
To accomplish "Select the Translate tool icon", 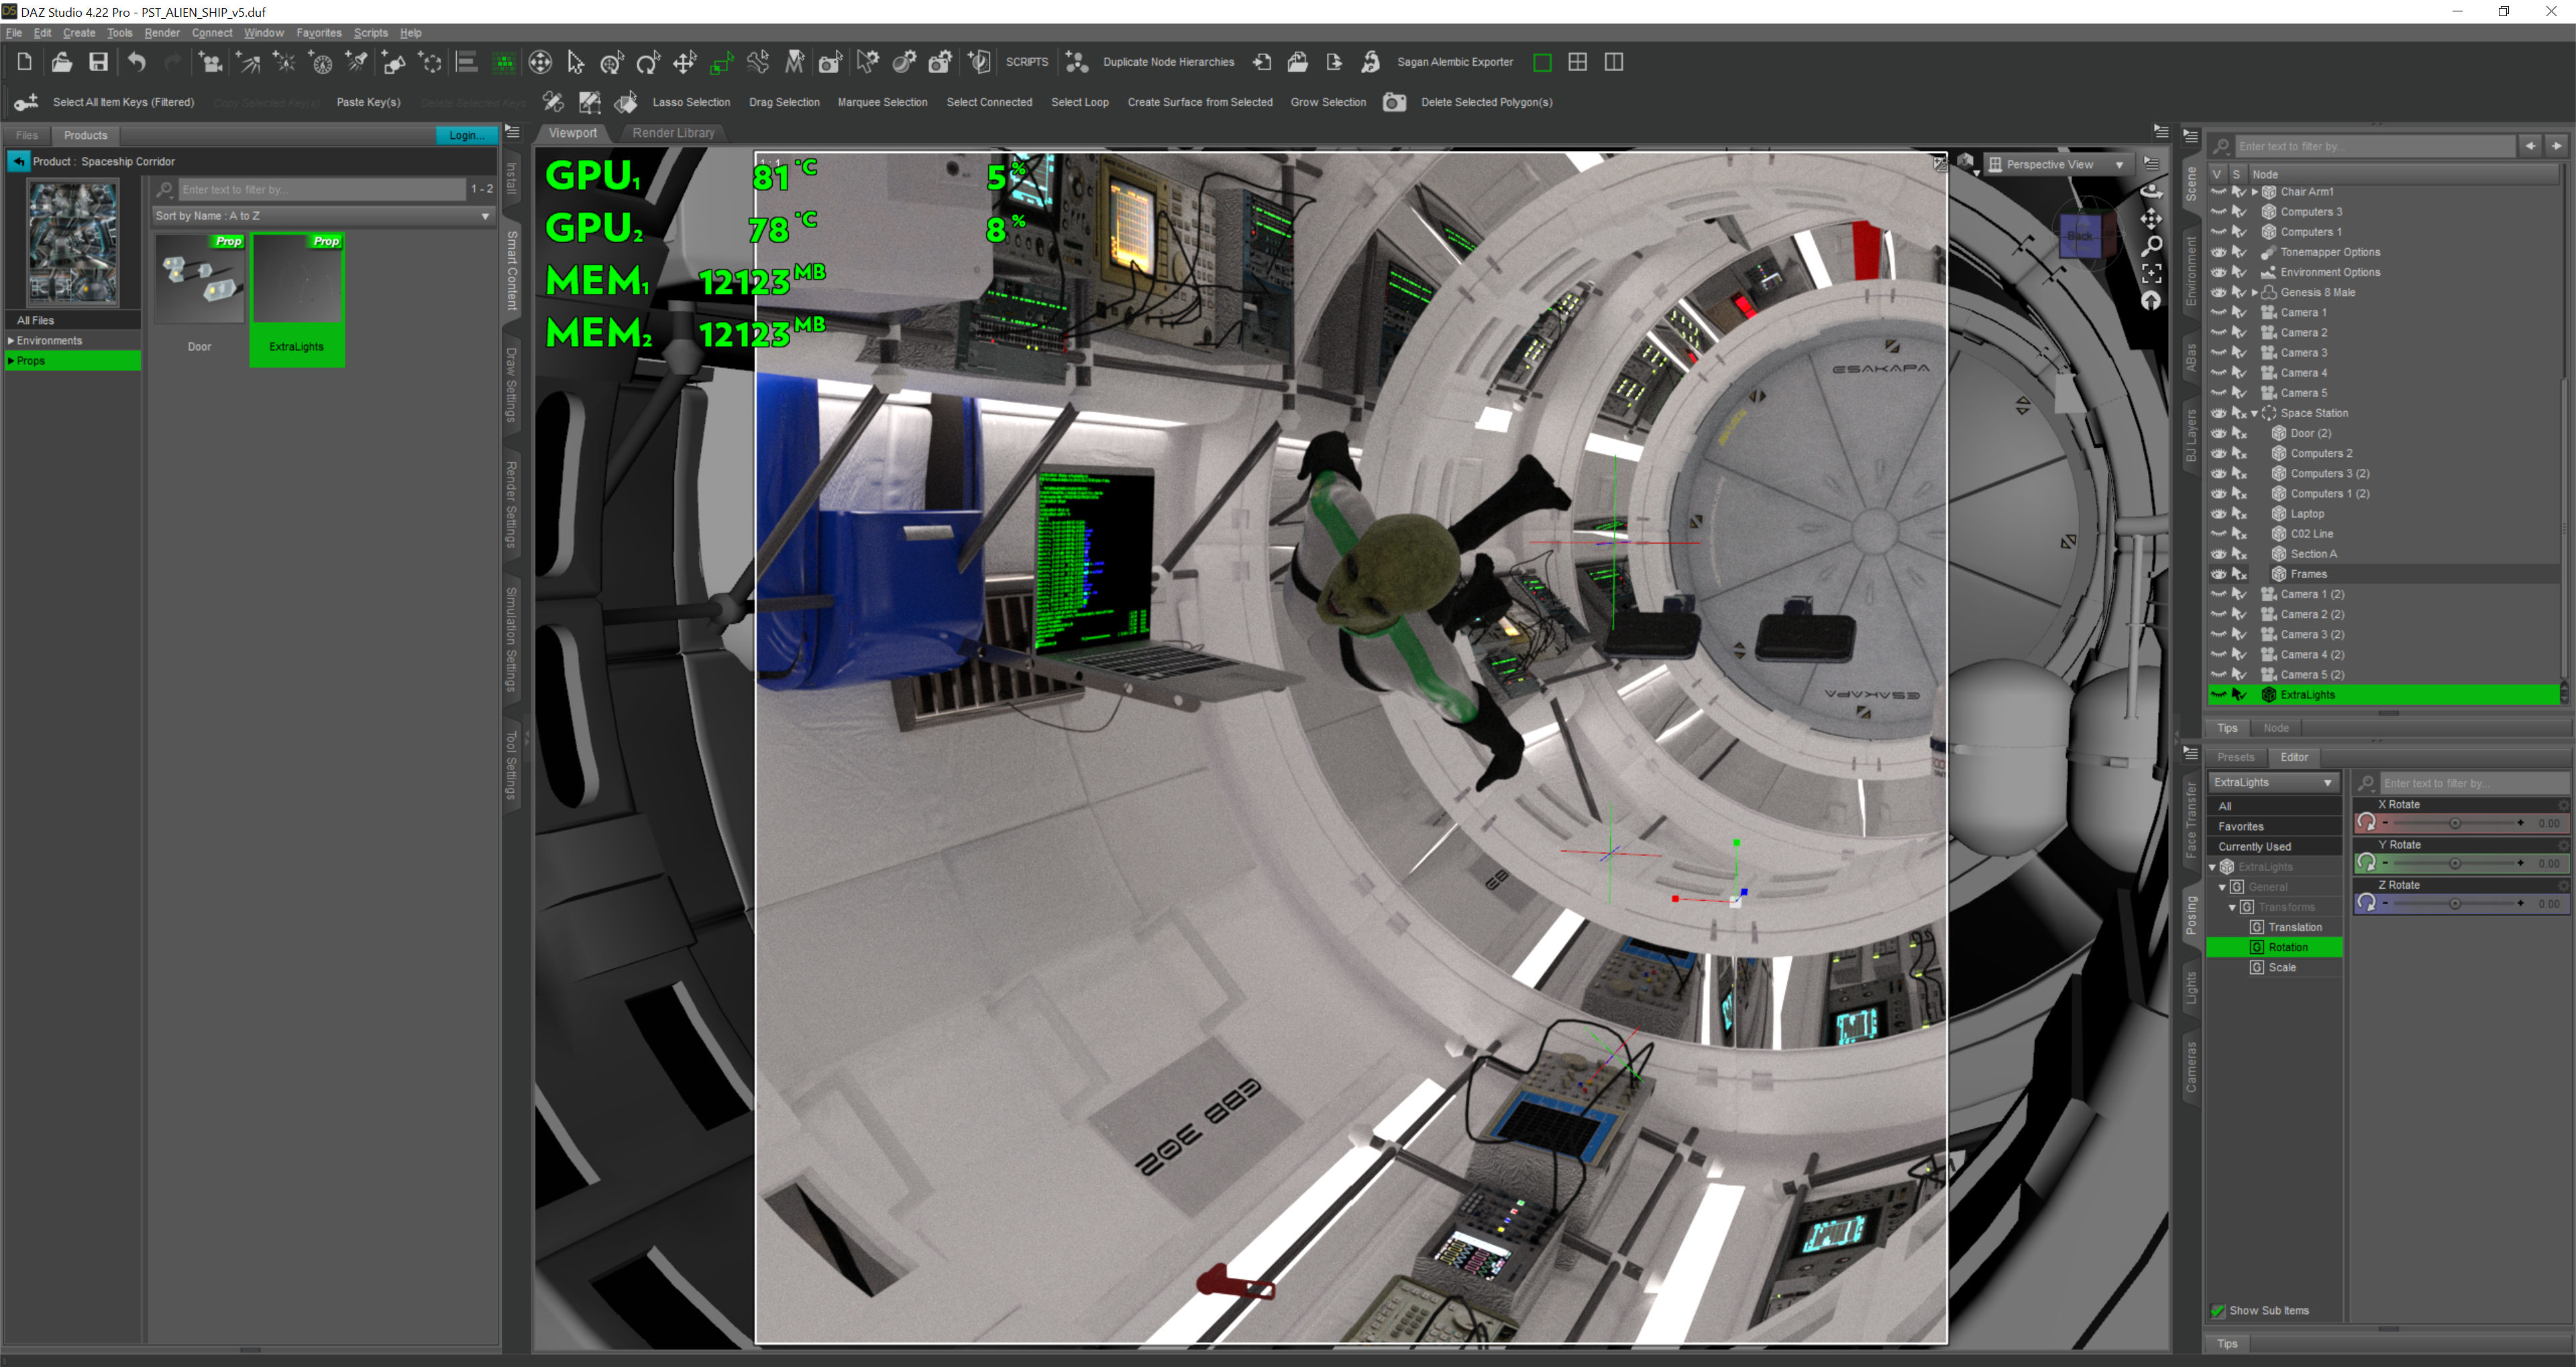I will click(x=684, y=63).
